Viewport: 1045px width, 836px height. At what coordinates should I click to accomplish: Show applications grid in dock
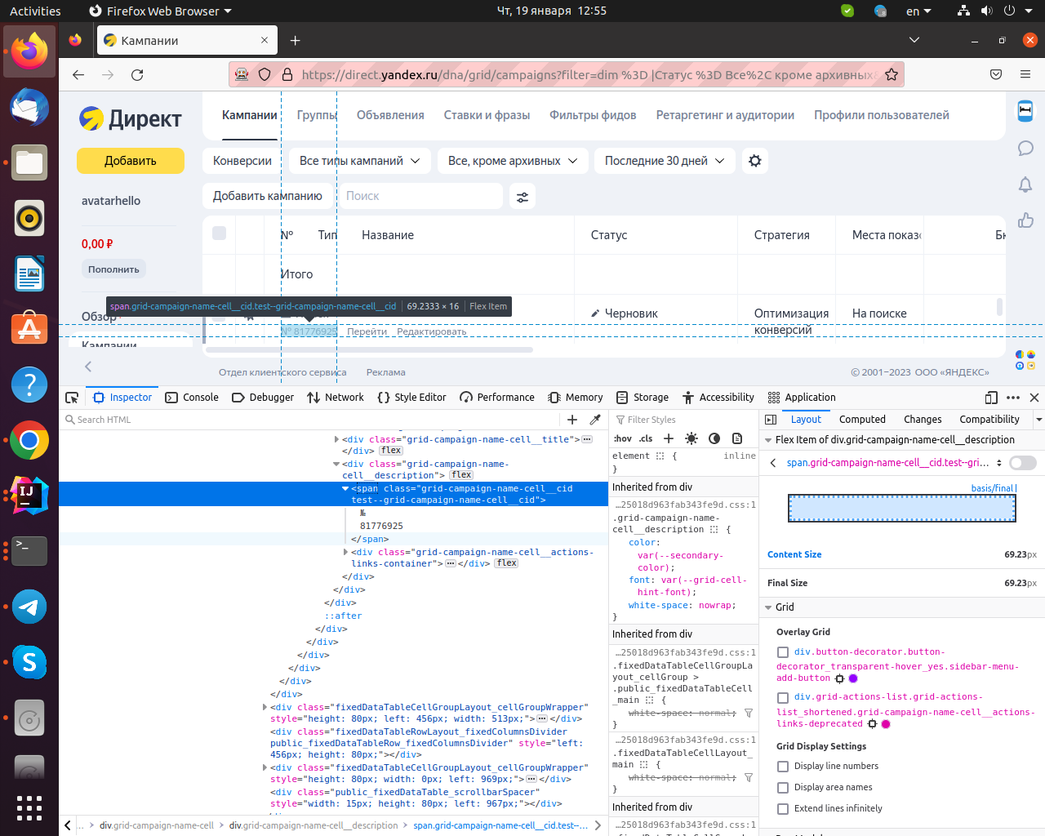coord(29,807)
